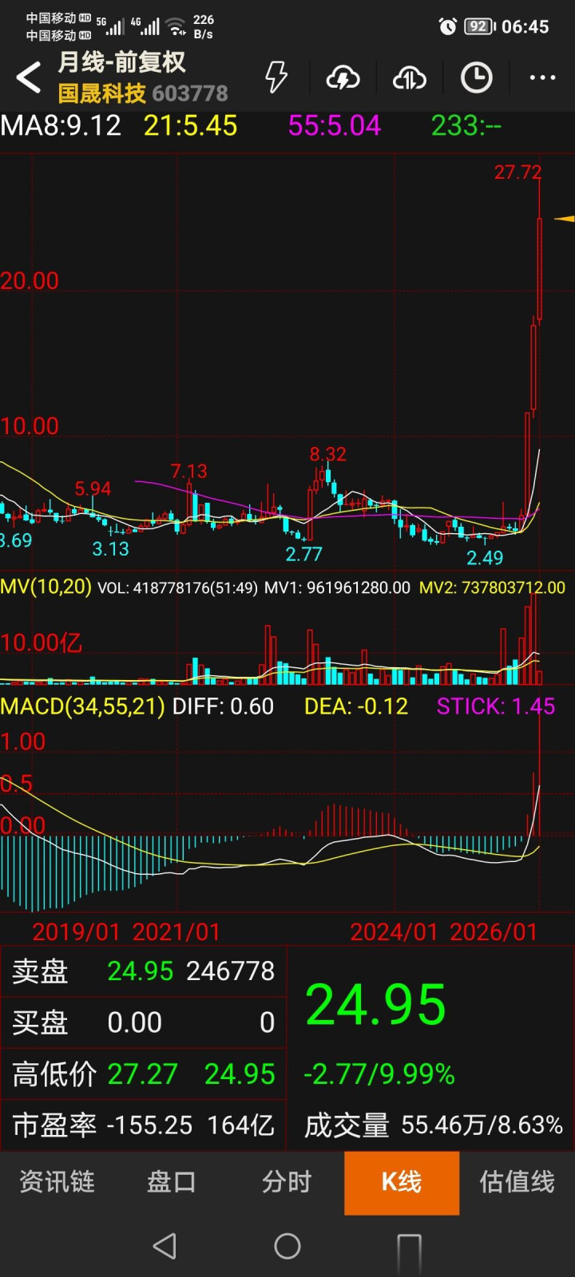Tap the tallest red volume bar
The height and width of the screenshot is (1277, 575).
534,638
